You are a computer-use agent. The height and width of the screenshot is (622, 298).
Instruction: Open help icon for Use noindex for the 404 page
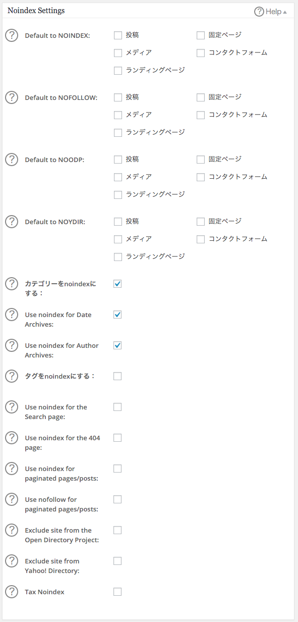pos(12,438)
